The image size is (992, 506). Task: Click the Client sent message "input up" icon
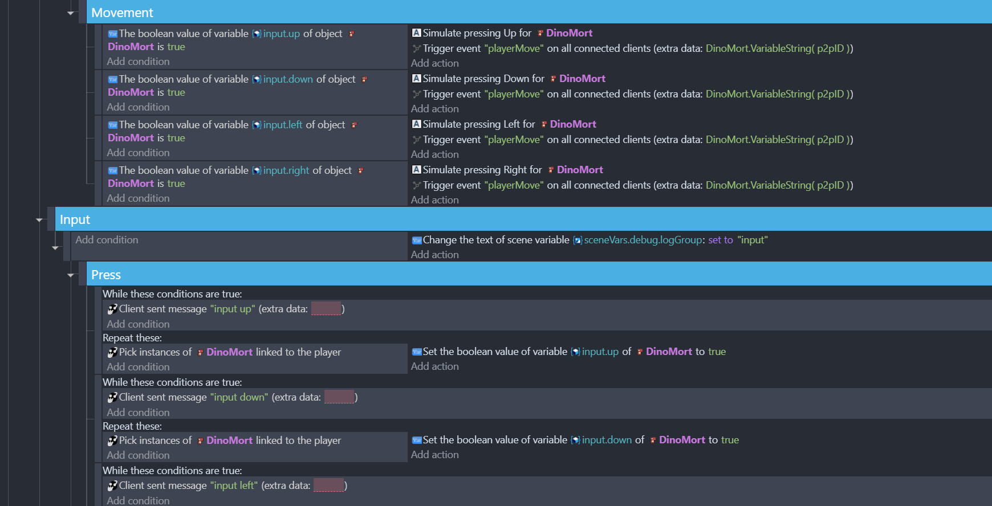click(x=112, y=309)
